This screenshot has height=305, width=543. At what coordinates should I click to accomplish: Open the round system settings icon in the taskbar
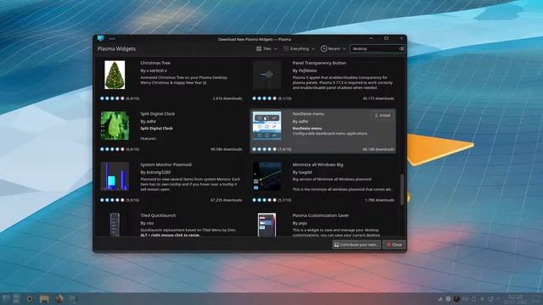pos(30,299)
